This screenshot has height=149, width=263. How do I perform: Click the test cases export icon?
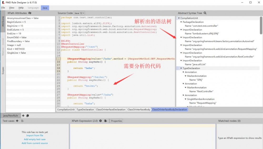(22, 121)
